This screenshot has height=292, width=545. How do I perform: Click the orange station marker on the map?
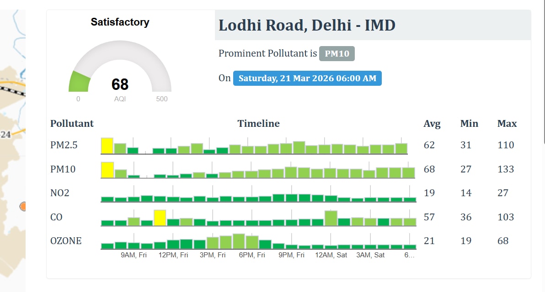pos(23,206)
